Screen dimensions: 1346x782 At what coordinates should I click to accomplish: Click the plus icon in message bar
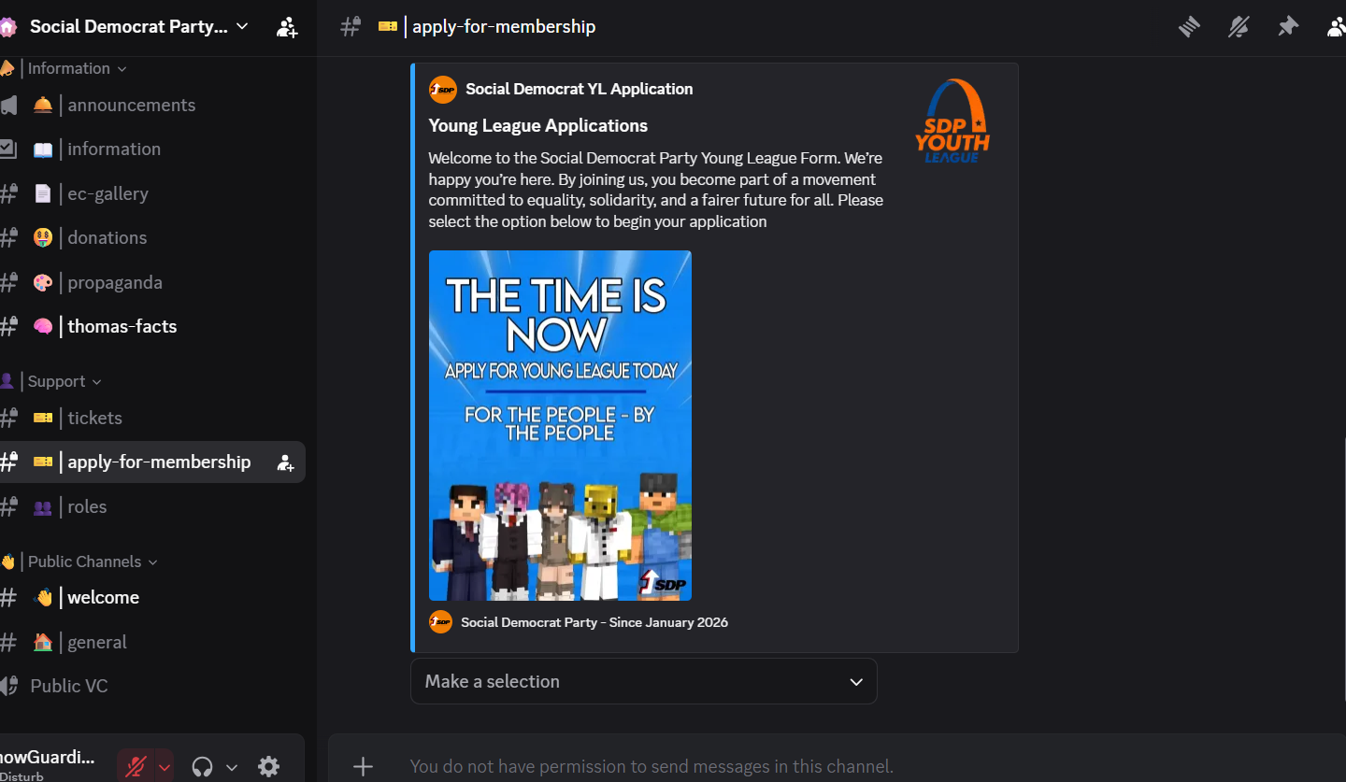(363, 767)
